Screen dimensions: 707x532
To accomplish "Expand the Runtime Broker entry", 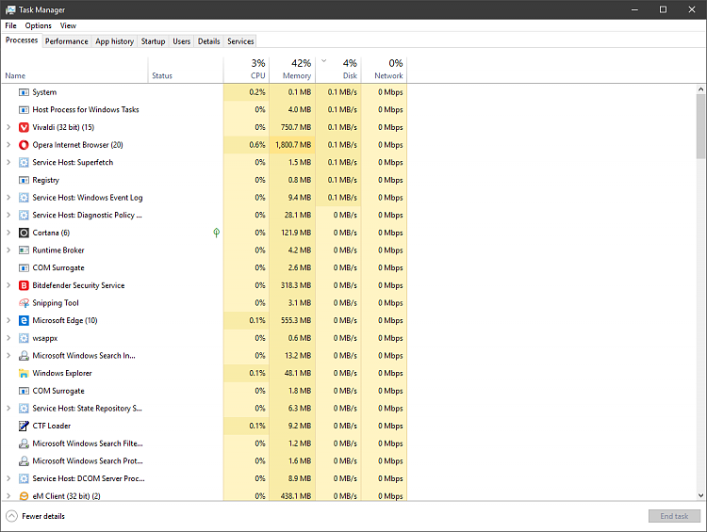I will [x=8, y=250].
